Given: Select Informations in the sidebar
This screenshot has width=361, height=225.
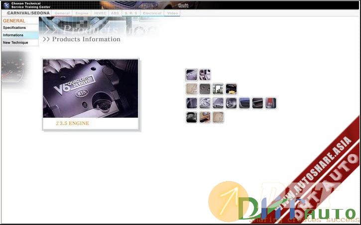Looking at the screenshot, I should pos(20,35).
